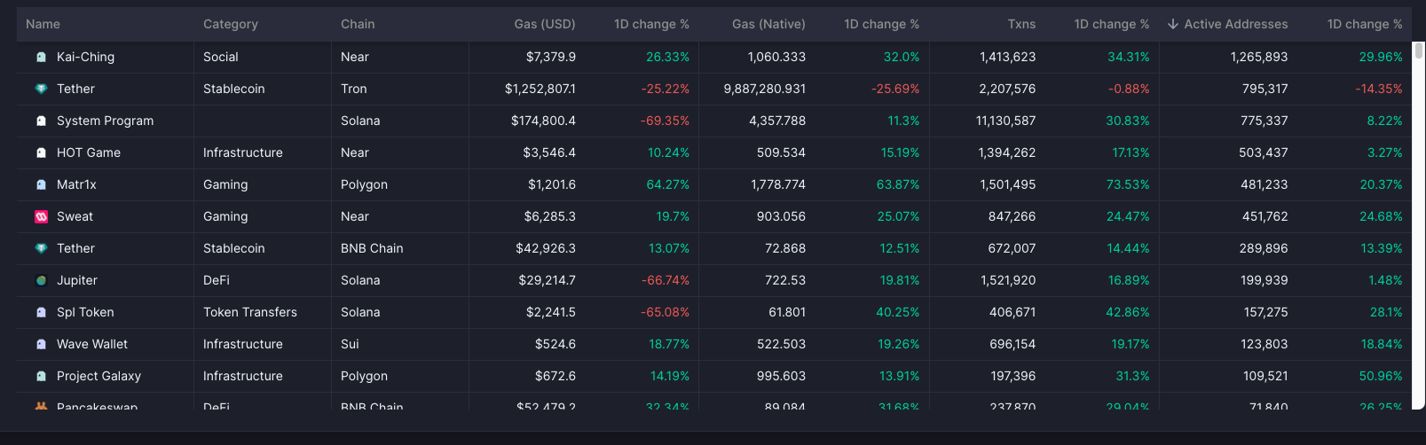Click the Jupiter logo icon
Viewport: 1426px width, 445px height.
(x=41, y=280)
